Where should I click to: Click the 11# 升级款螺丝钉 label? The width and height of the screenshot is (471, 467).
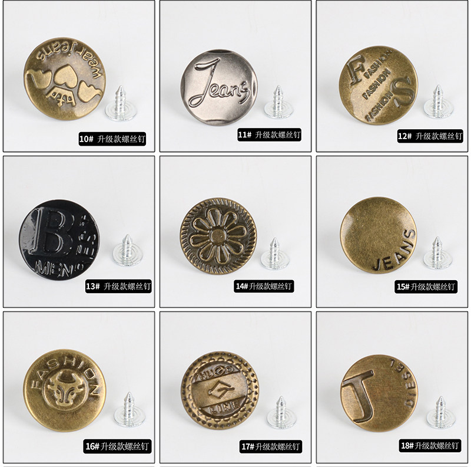point(269,134)
